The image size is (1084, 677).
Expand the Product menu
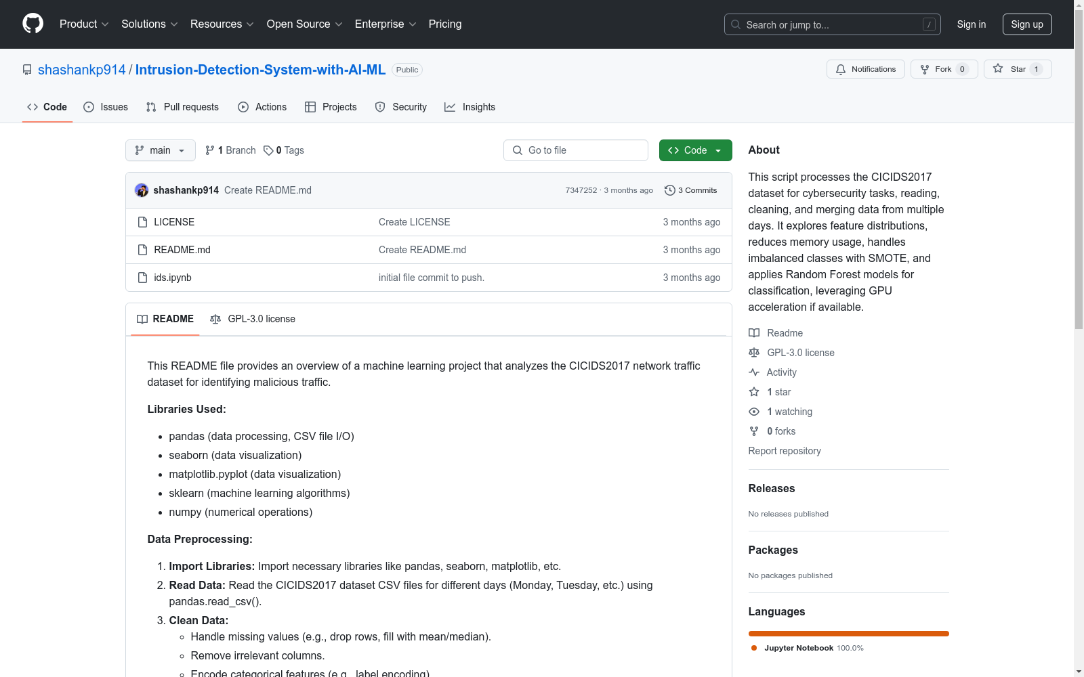[84, 24]
